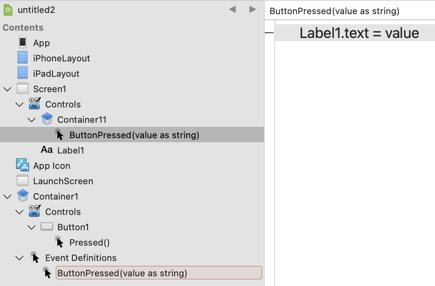This screenshot has height=286, width=435.
Task: Click the Button1 control icon
Action: click(47, 227)
